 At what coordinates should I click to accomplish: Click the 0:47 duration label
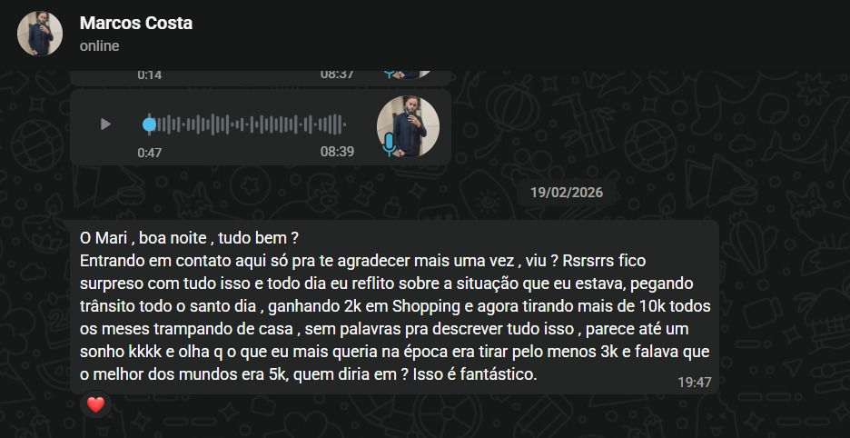click(x=150, y=153)
